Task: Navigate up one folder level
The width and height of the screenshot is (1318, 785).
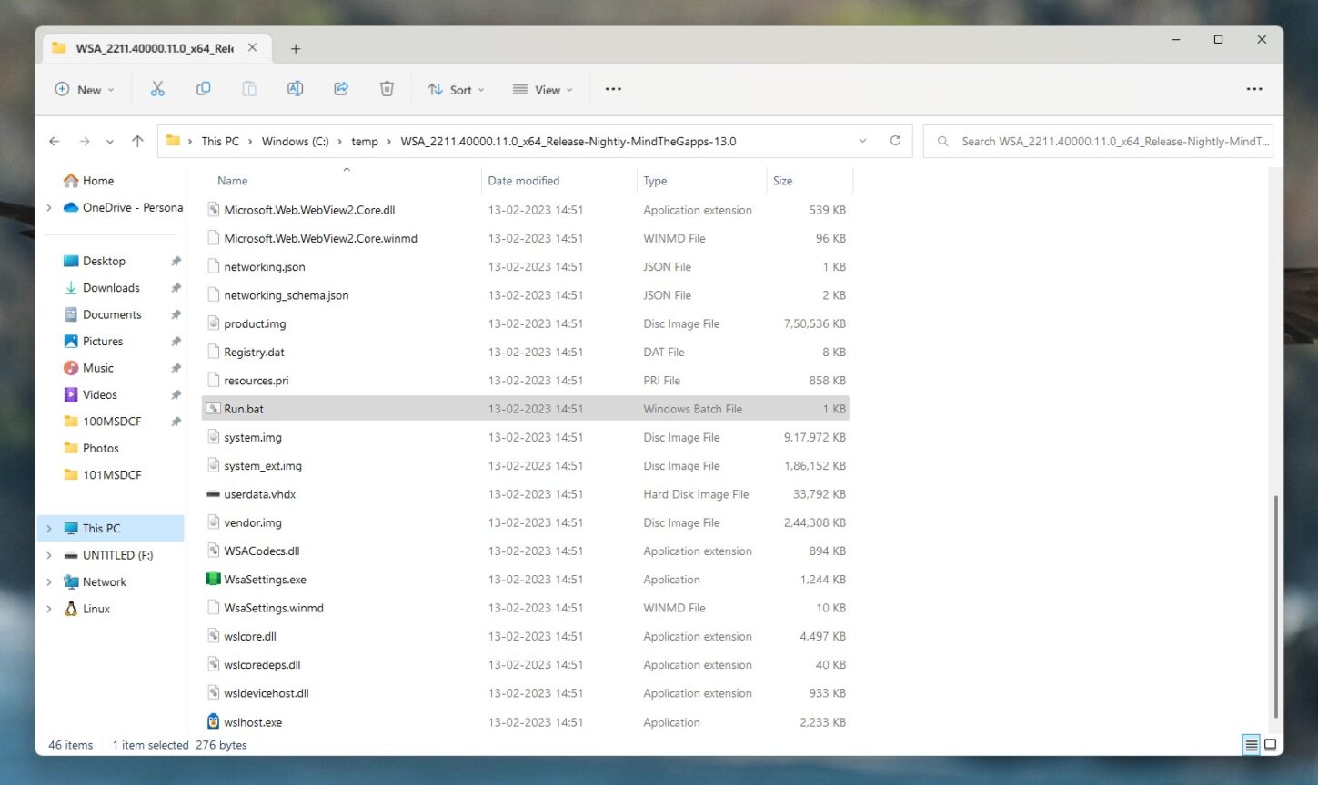Action: pos(137,141)
